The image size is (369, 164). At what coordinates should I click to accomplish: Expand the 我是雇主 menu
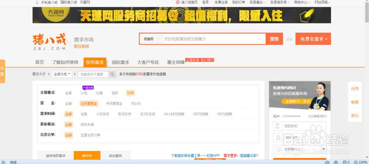coord(258,2)
